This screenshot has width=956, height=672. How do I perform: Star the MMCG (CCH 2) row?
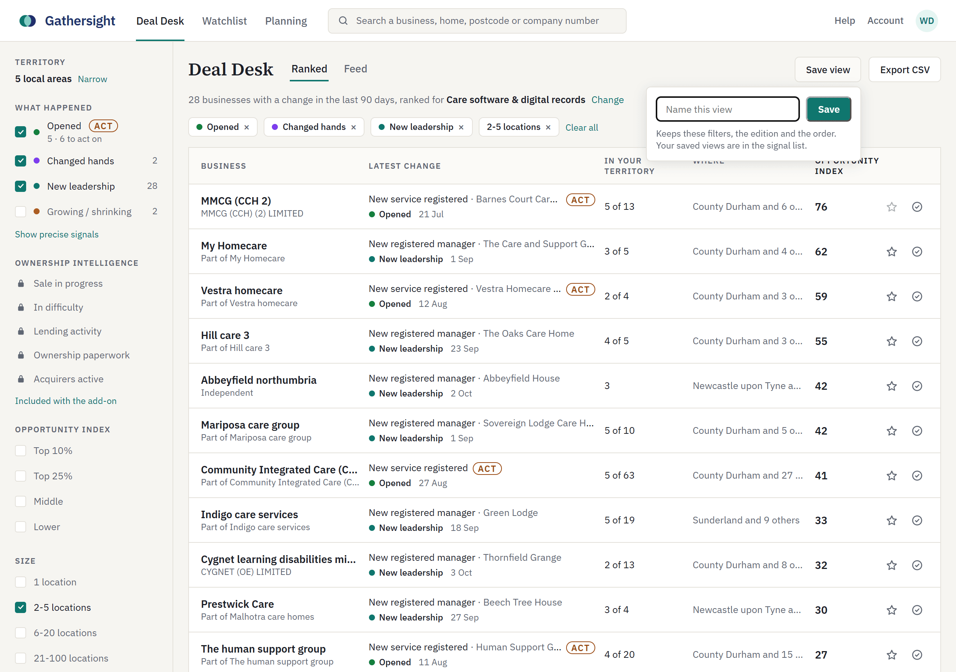[x=891, y=207]
